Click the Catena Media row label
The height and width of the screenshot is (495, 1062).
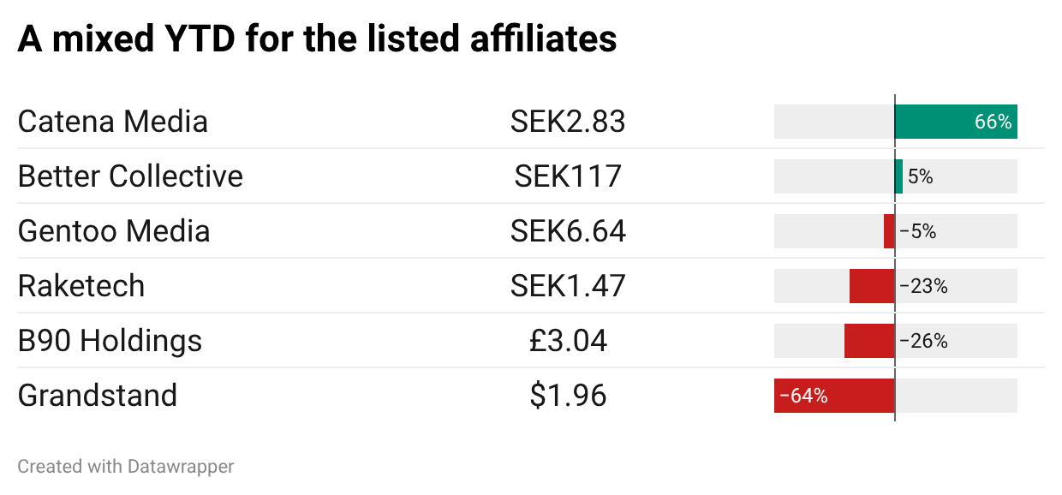click(112, 122)
